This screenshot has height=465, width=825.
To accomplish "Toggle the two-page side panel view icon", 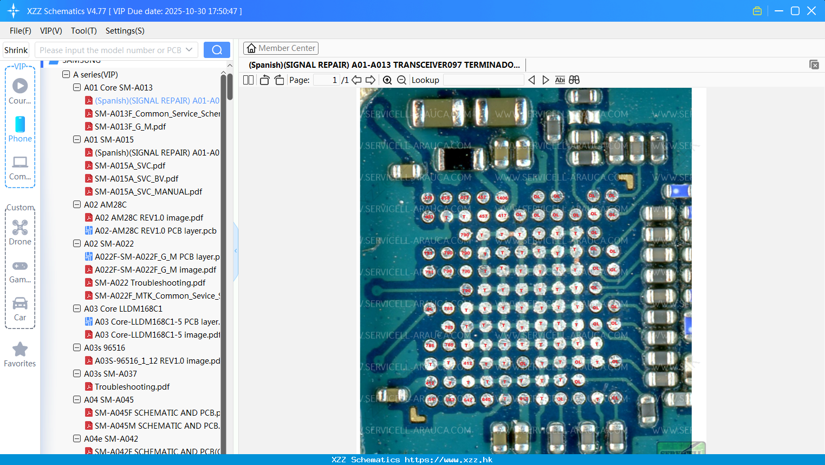I will pos(248,80).
